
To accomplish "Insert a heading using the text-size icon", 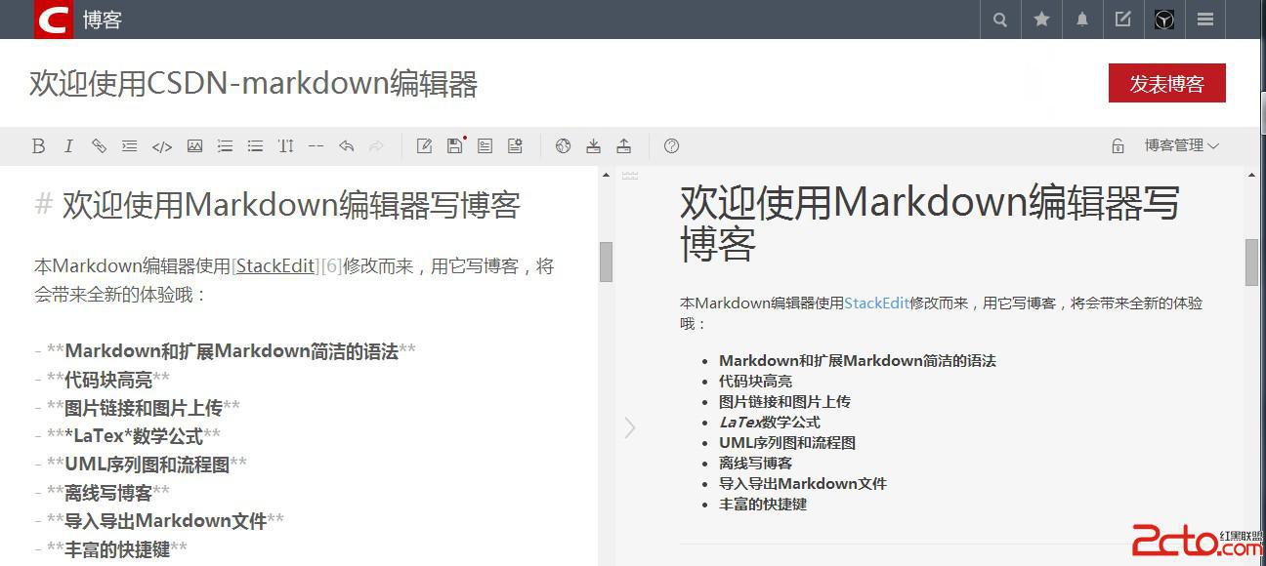I will coord(285,146).
